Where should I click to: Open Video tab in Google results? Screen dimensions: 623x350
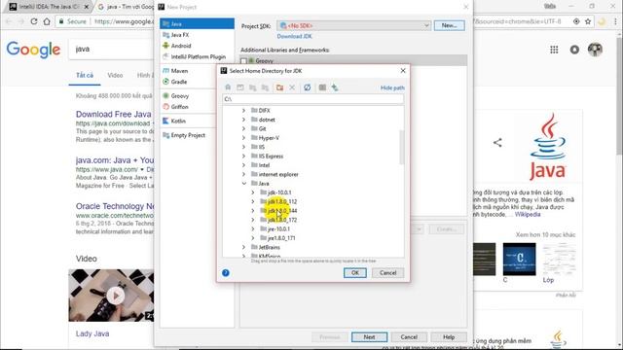pyautogui.click(x=115, y=75)
